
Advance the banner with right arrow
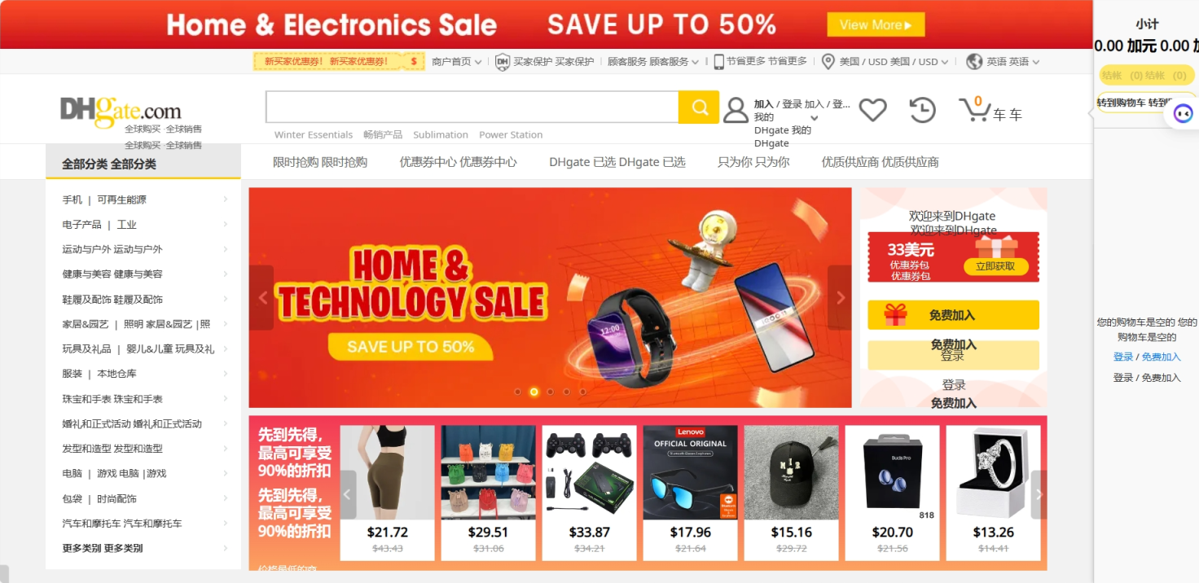(x=840, y=298)
